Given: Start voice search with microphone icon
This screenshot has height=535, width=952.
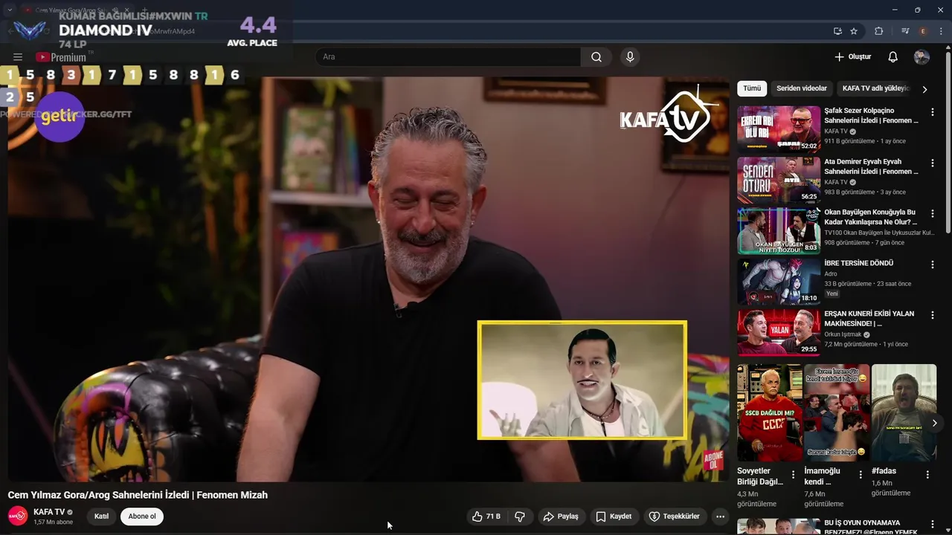Looking at the screenshot, I should pyautogui.click(x=630, y=57).
